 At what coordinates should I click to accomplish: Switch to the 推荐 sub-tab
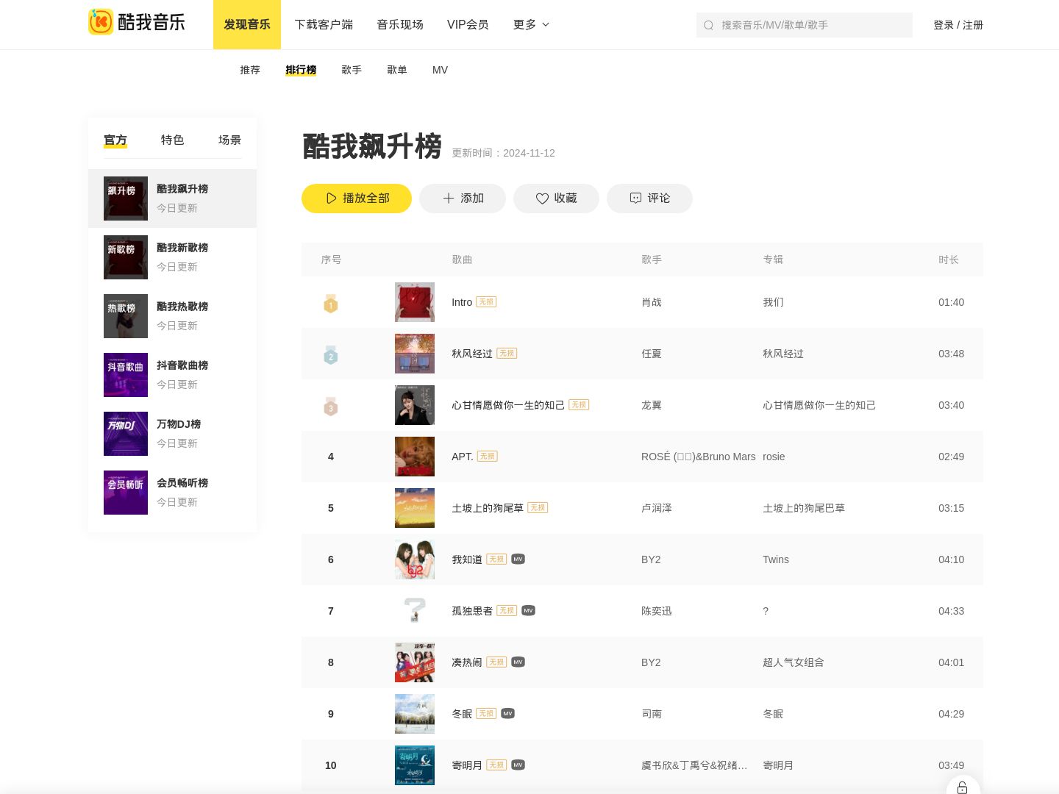[x=250, y=70]
